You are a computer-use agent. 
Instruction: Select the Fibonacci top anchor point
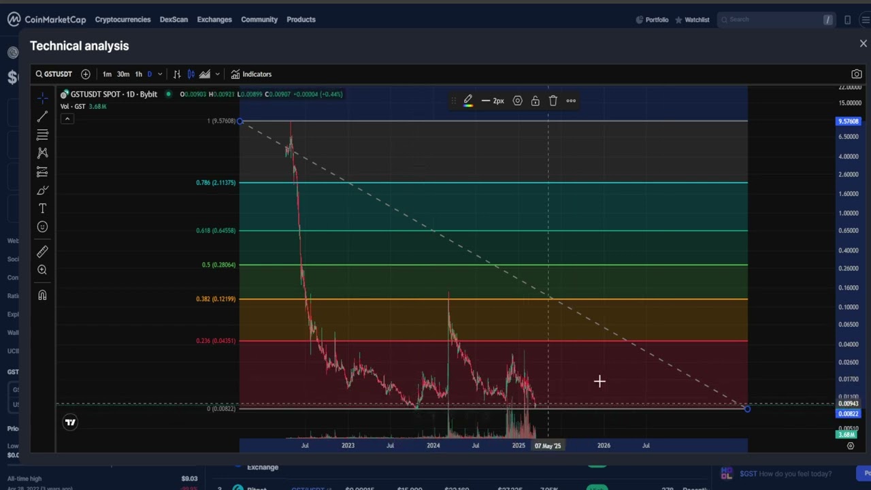[240, 121]
